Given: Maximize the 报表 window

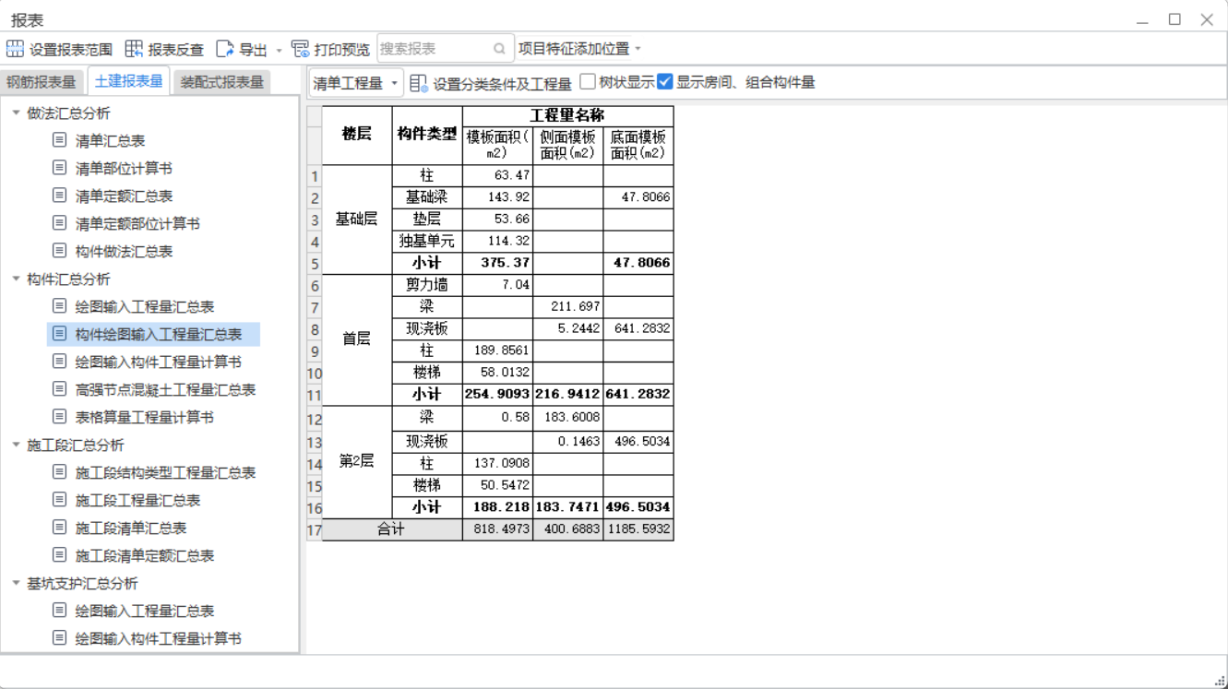Looking at the screenshot, I should click(1174, 19).
